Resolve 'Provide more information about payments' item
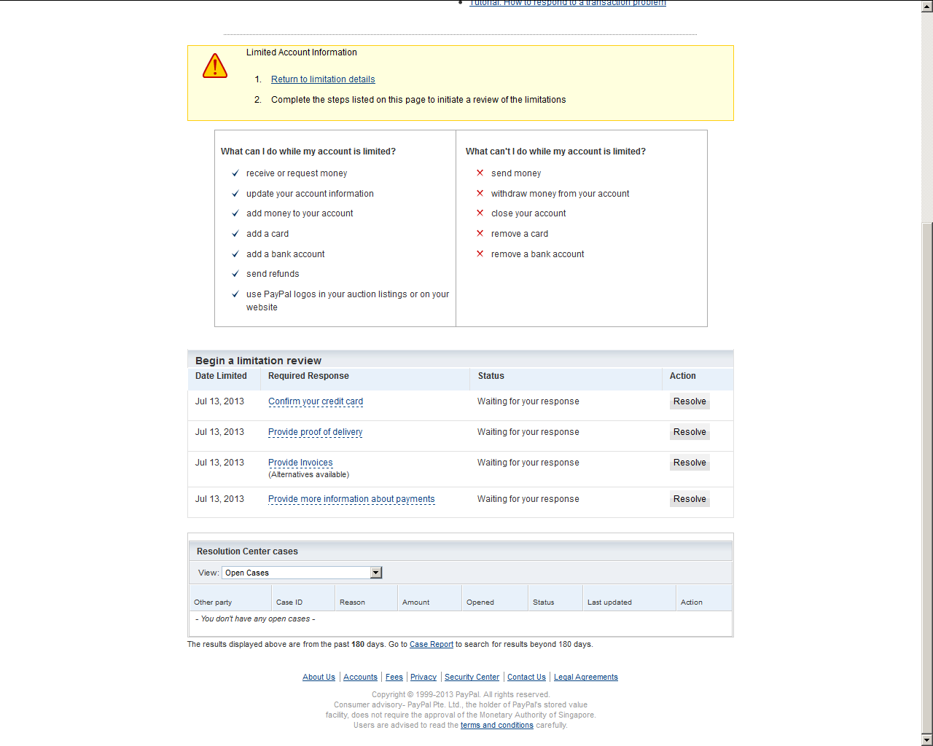The image size is (933, 746). tap(690, 499)
